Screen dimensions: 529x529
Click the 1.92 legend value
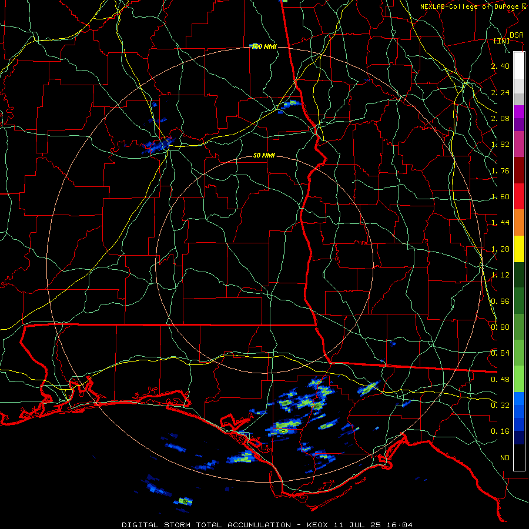500,145
